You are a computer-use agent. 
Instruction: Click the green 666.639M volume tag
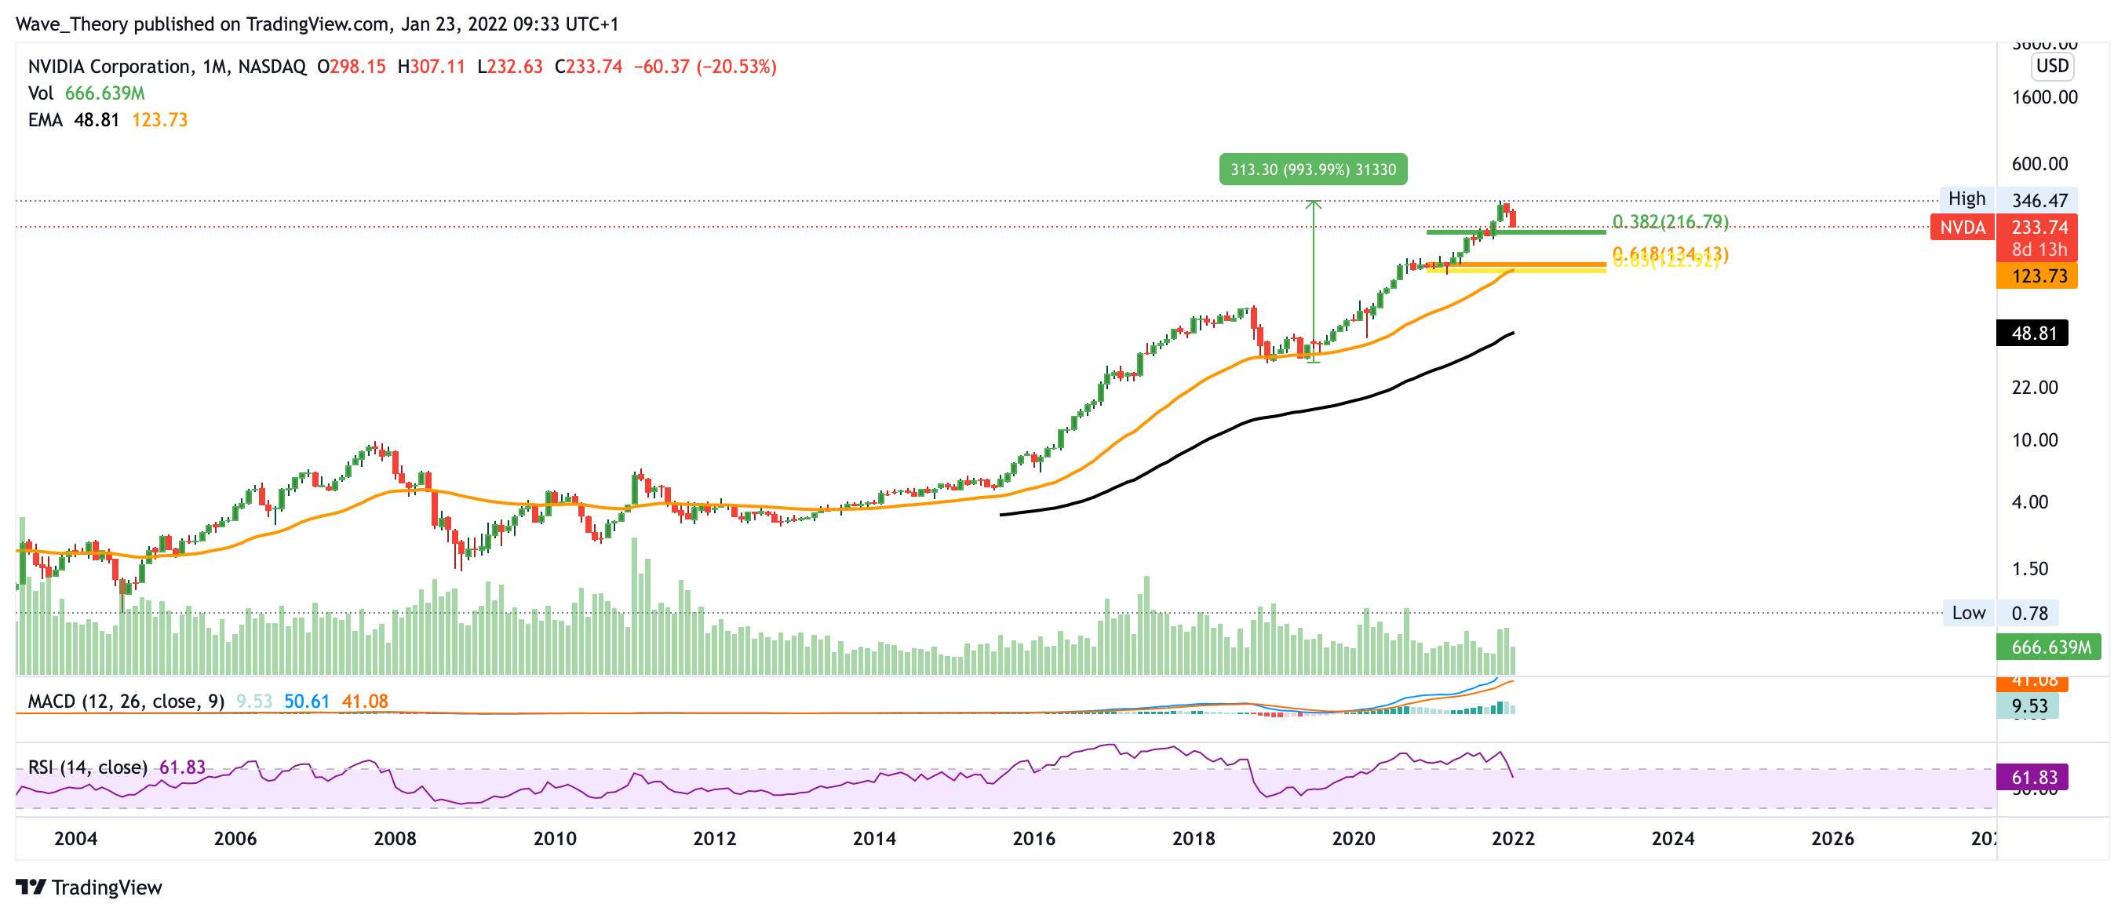[2047, 647]
